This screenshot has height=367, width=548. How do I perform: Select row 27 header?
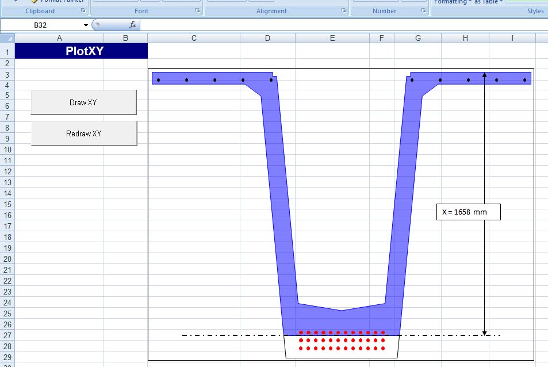[7, 335]
